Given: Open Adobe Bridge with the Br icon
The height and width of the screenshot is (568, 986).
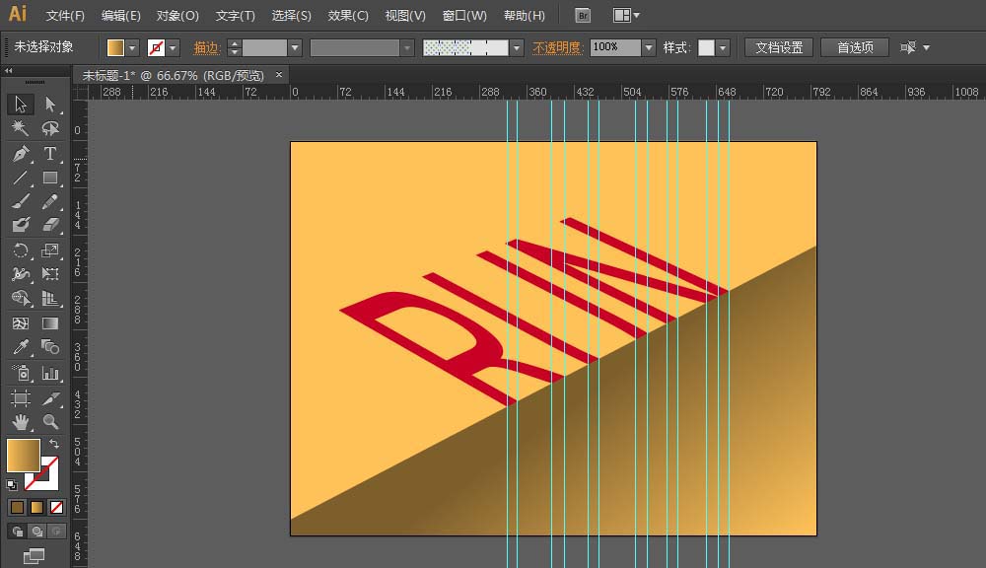Looking at the screenshot, I should click(x=583, y=16).
